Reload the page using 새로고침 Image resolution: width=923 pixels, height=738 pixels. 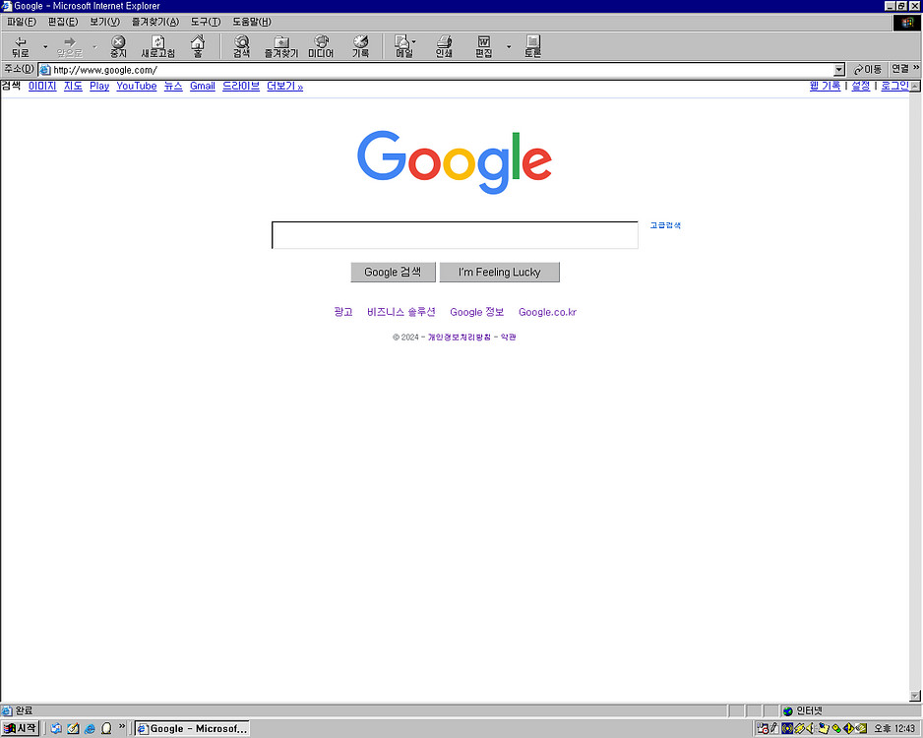pos(157,46)
